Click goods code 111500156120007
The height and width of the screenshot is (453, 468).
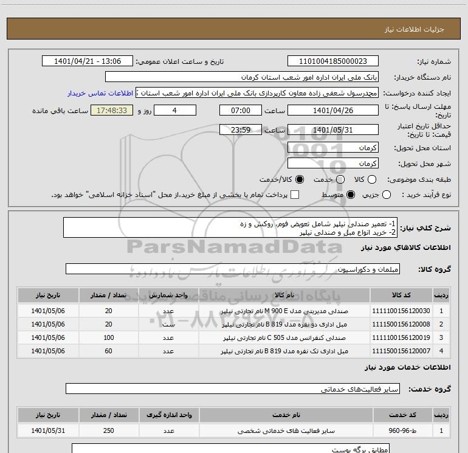[401, 351]
